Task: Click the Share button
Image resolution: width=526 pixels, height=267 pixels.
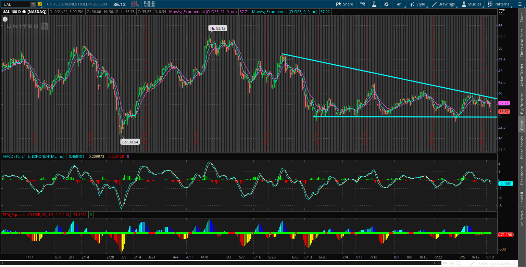Action: (x=345, y=4)
